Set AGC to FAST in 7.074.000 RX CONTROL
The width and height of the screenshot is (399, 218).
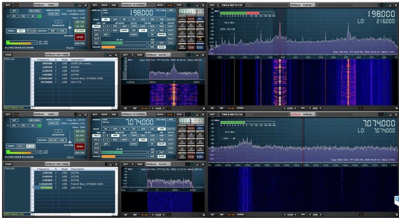(x=161, y=152)
